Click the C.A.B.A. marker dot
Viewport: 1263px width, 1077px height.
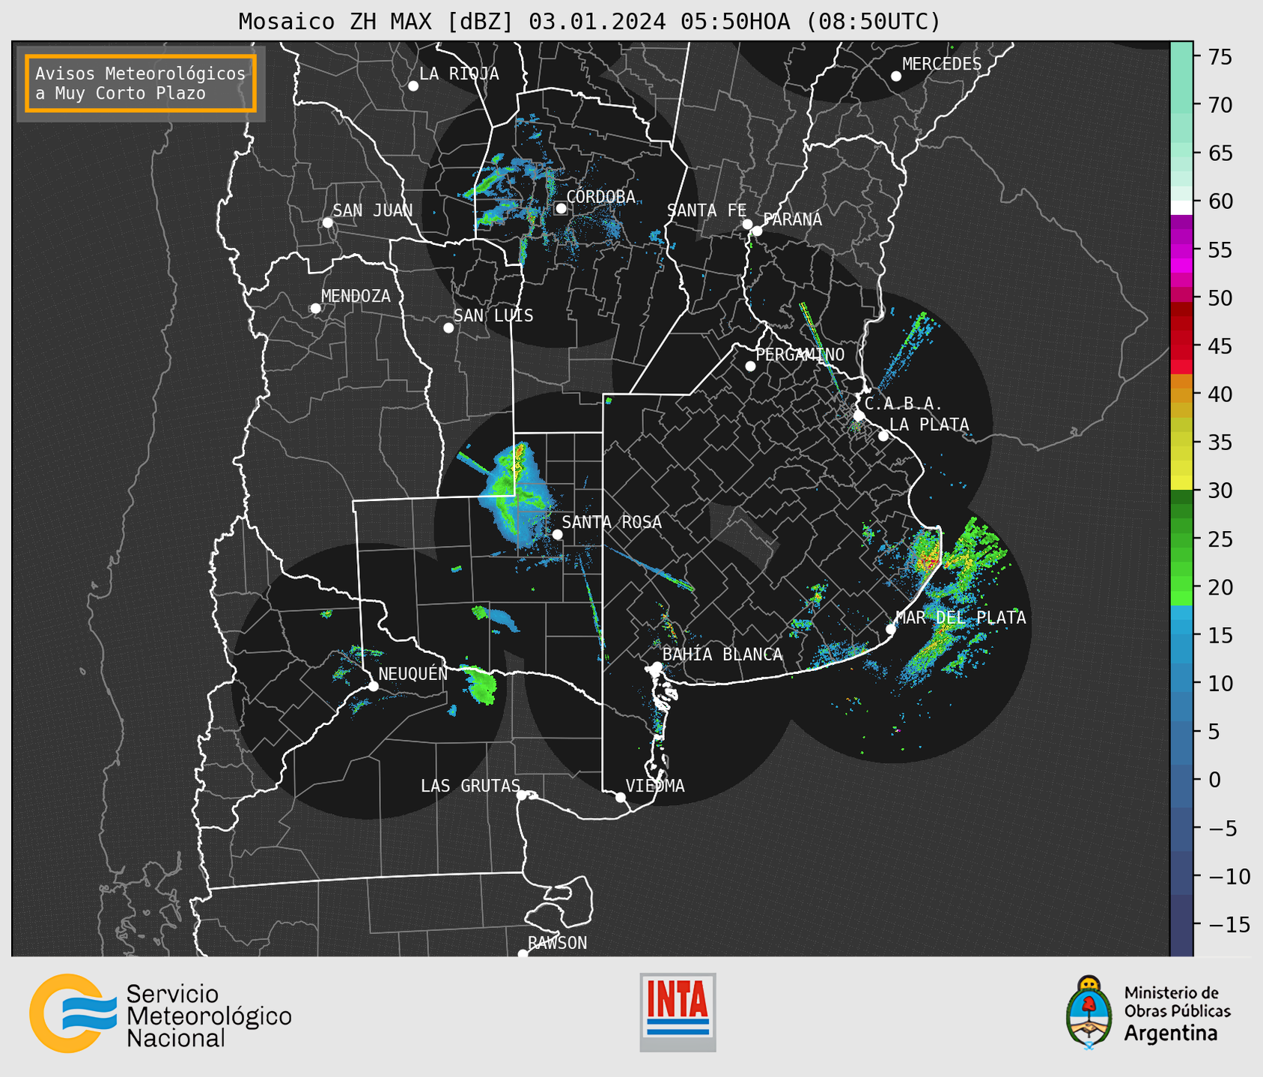coord(859,416)
